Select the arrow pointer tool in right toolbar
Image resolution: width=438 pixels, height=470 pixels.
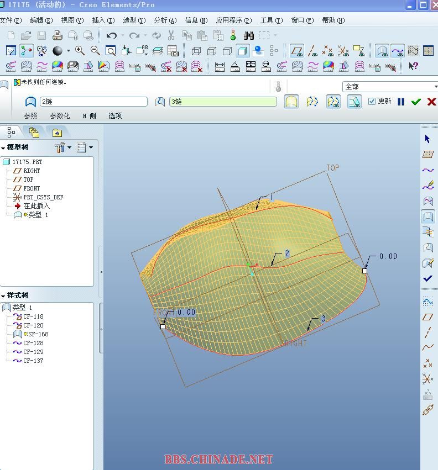[427, 139]
